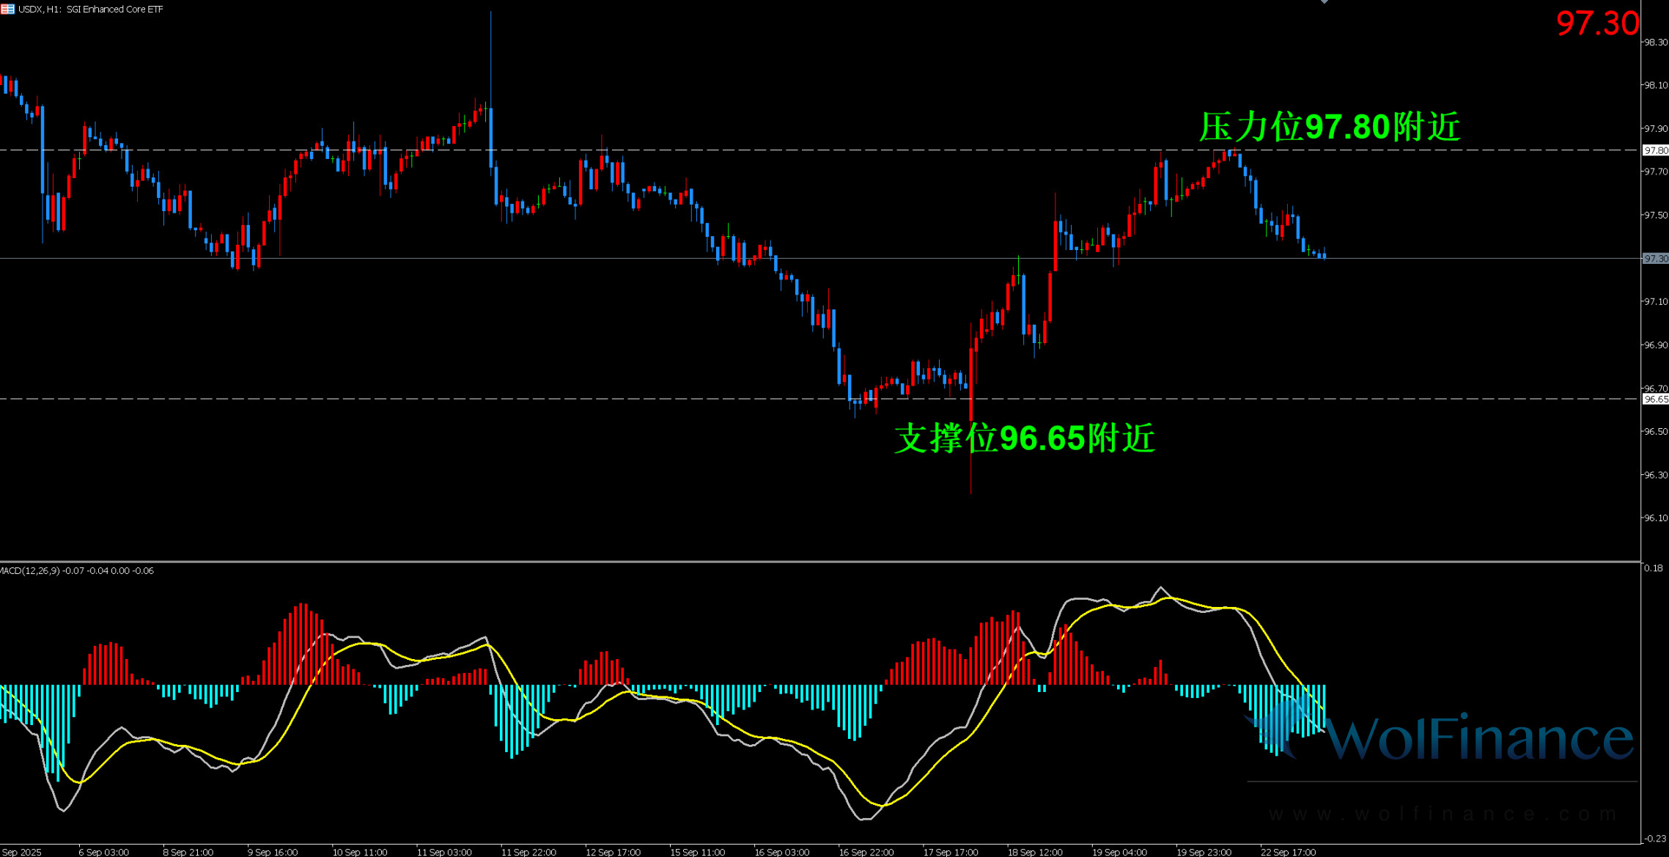Select the 96.65 support level price tag
This screenshot has width=1669, height=857.
1655,400
